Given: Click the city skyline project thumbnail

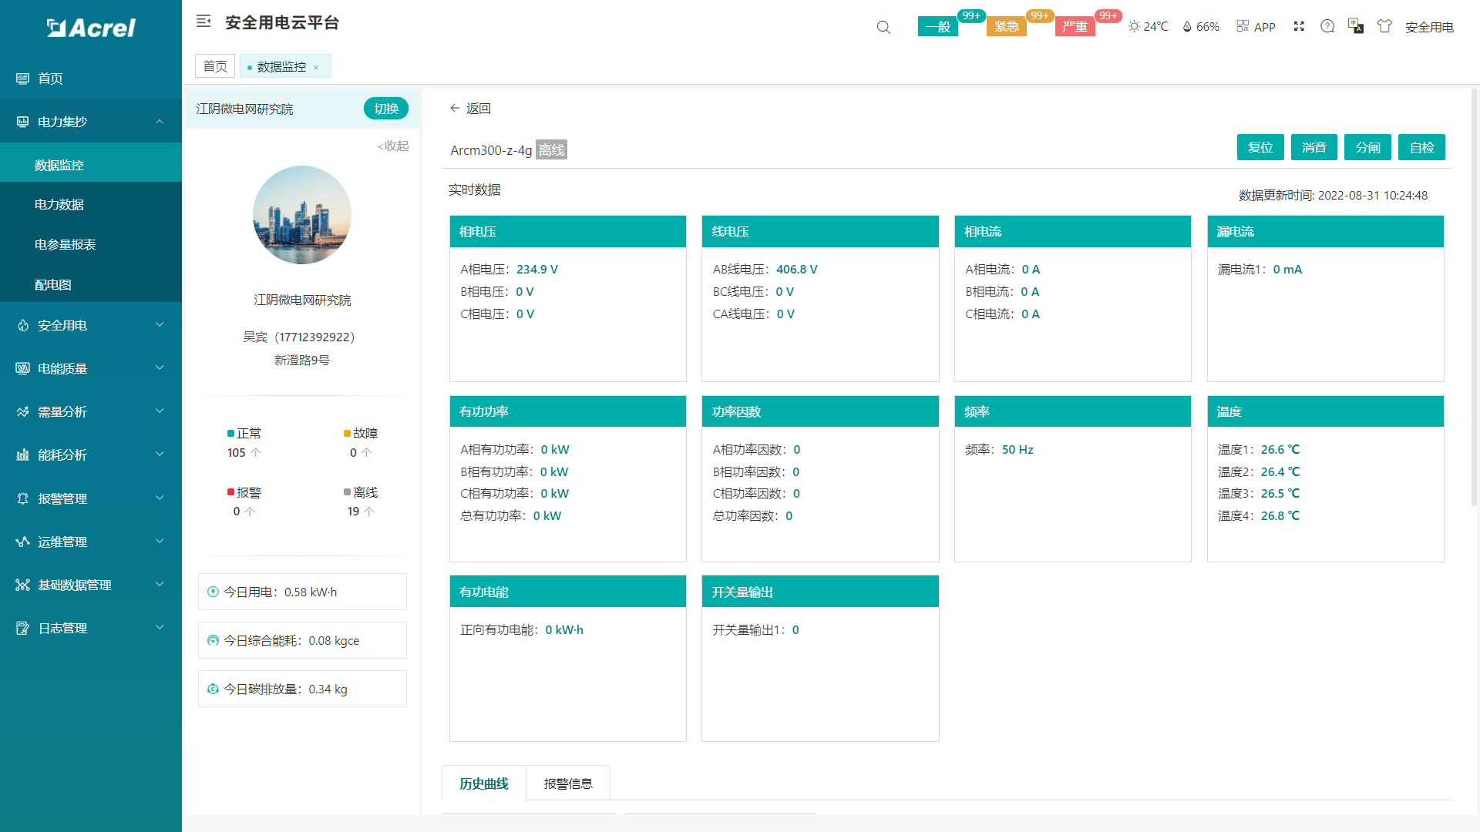Looking at the screenshot, I should (x=302, y=215).
